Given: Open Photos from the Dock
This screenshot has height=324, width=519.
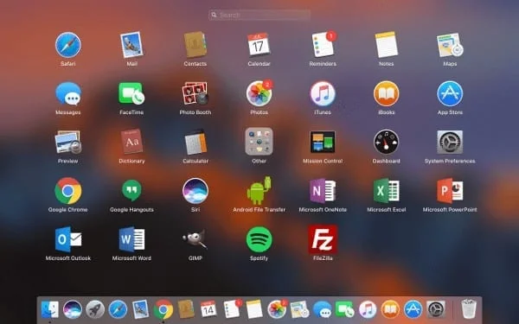Looking at the screenshot, I should [277, 309].
